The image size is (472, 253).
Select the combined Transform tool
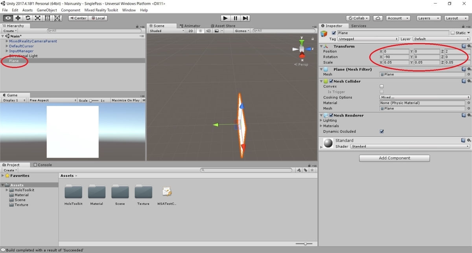(57, 18)
